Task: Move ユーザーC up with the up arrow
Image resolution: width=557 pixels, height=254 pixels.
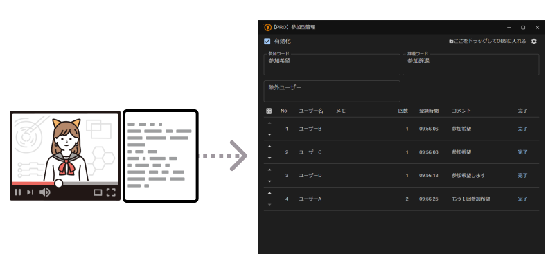Action: click(x=269, y=146)
